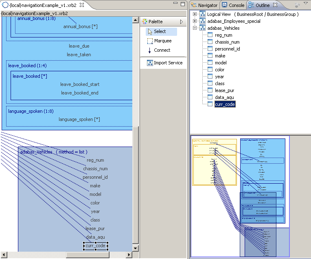The height and width of the screenshot is (259, 311).
Task: Select the Select tool in Palette
Action: 161,31
